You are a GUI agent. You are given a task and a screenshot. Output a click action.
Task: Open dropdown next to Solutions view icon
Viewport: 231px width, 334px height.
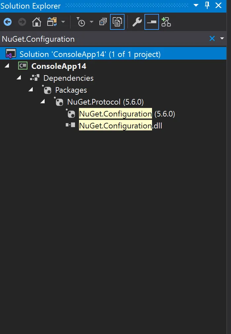[63, 22]
